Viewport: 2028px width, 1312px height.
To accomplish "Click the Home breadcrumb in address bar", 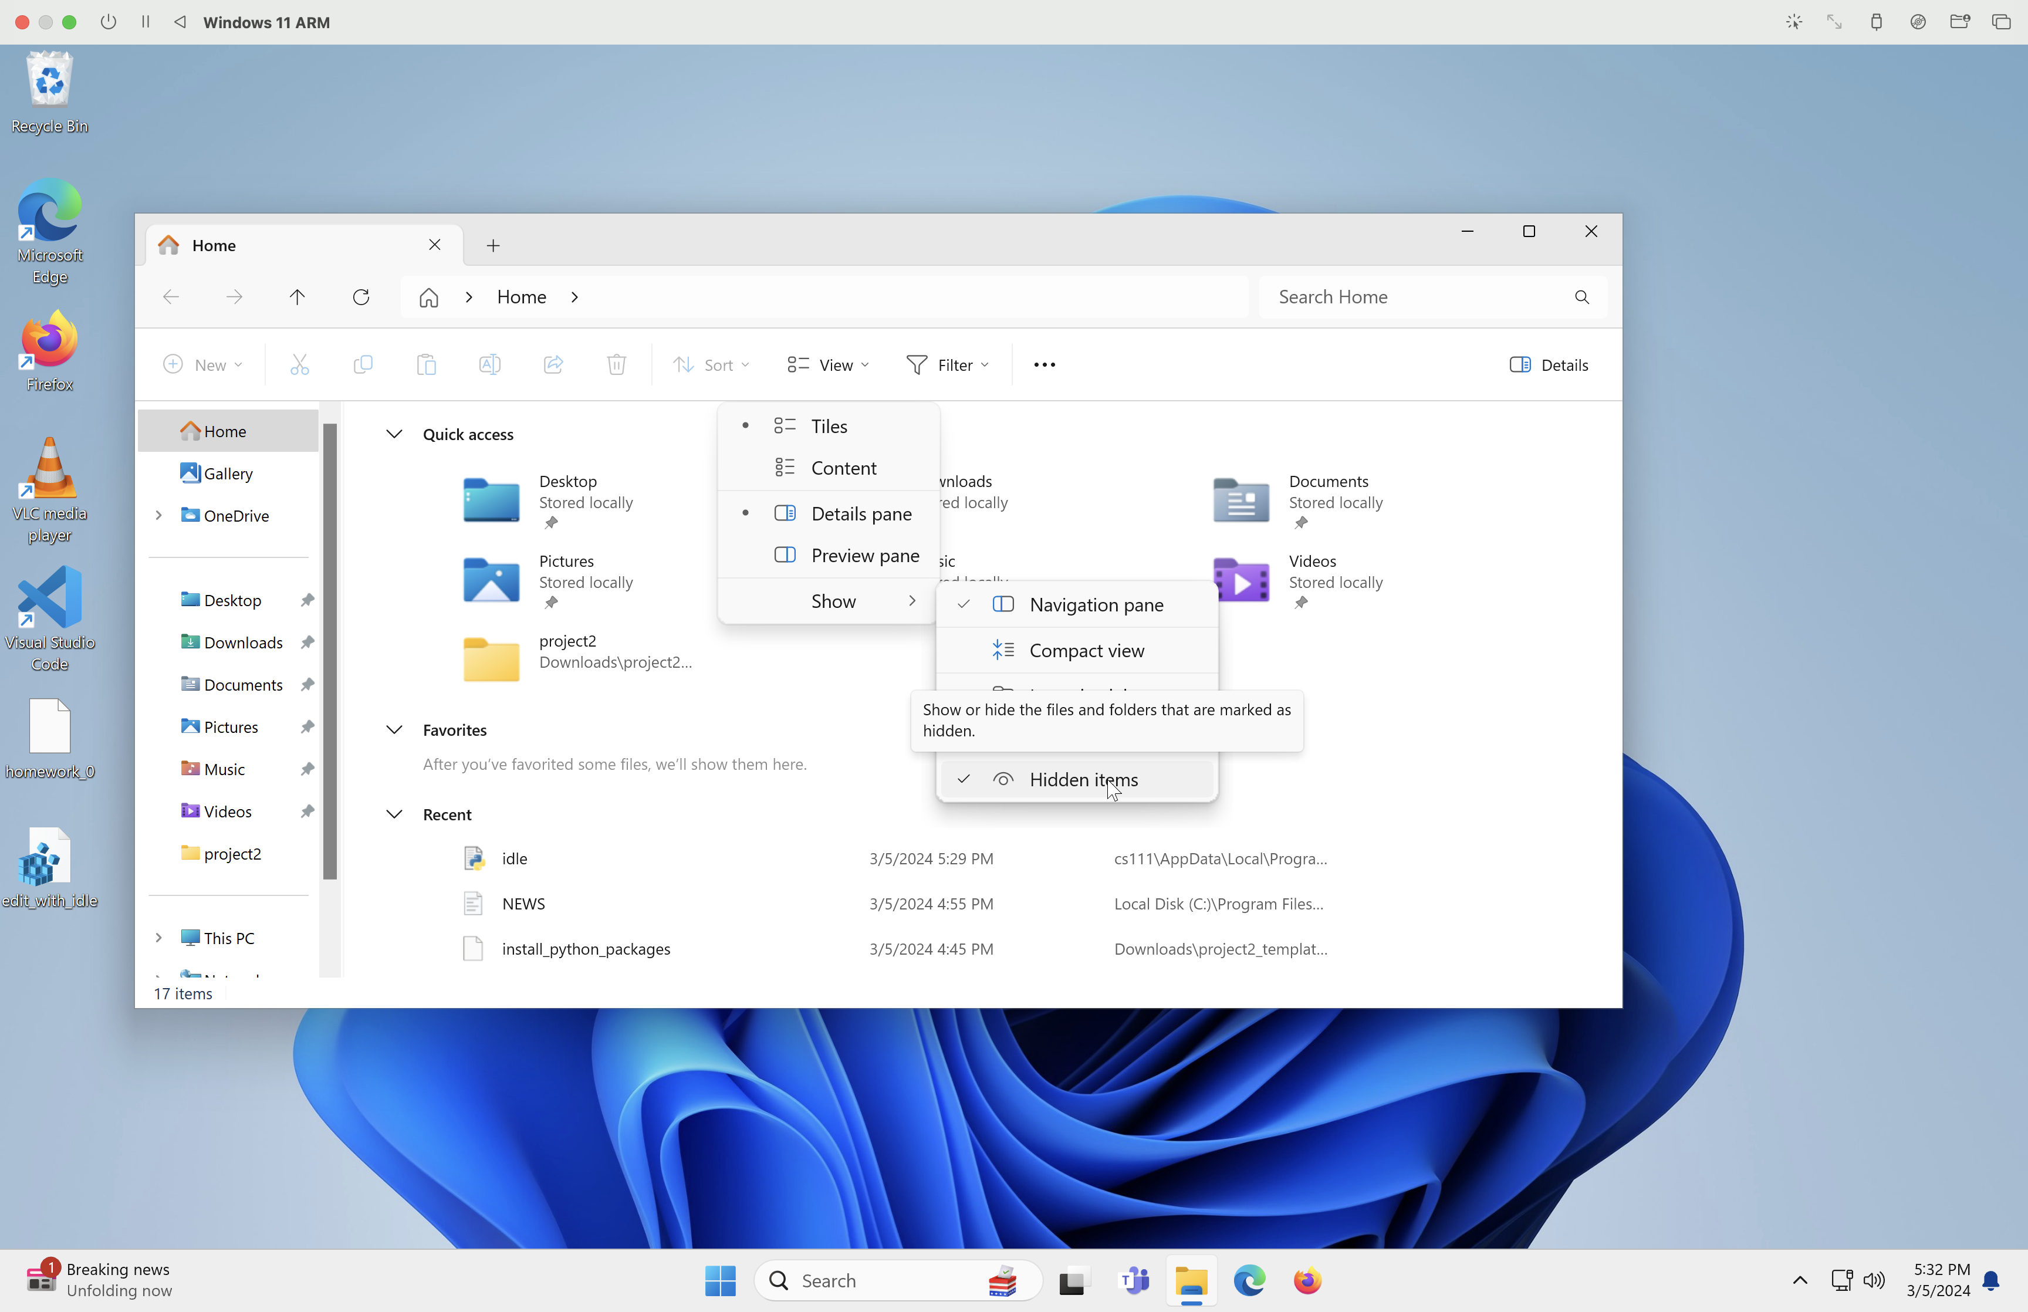I will [521, 297].
